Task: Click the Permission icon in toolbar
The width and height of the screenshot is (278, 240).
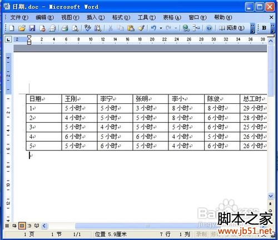Action: [42, 28]
